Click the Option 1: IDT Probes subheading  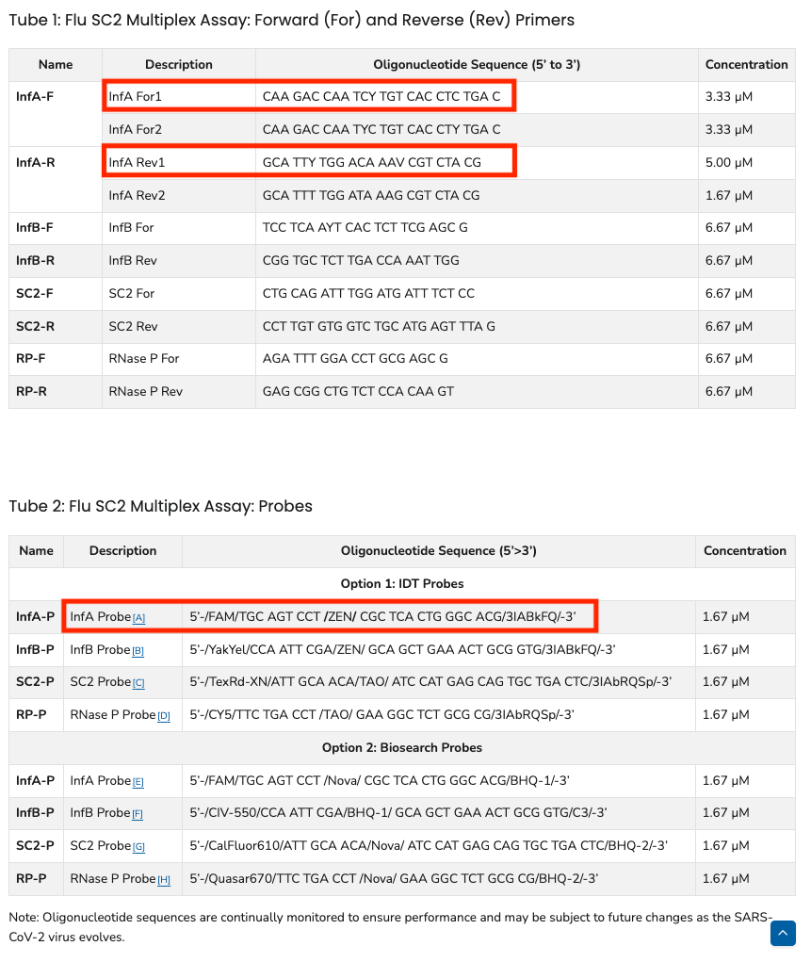402,583
